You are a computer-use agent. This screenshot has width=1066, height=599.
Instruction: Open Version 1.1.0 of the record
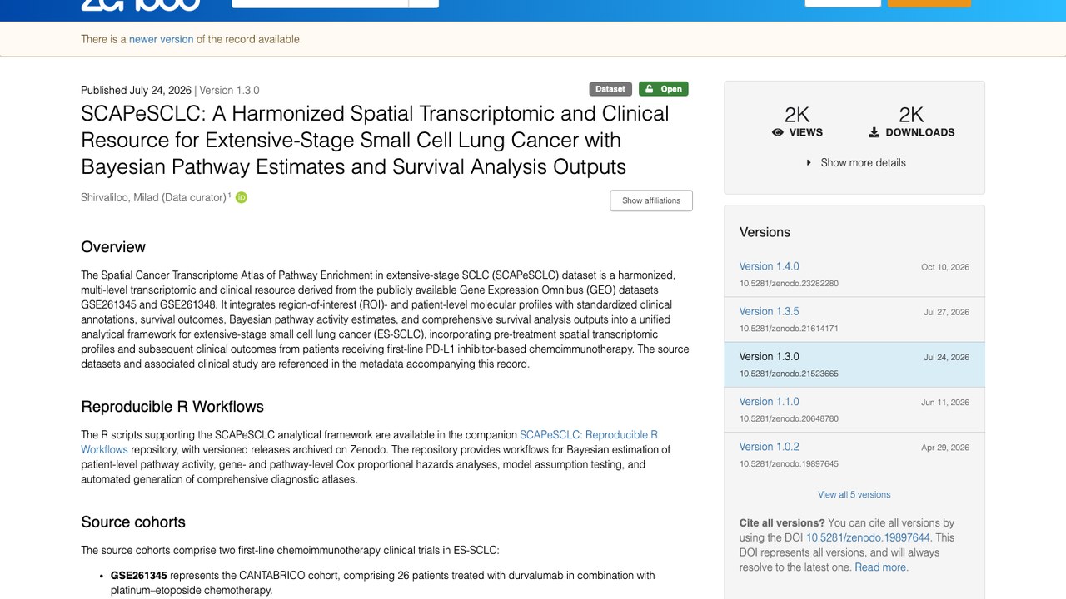click(x=769, y=401)
